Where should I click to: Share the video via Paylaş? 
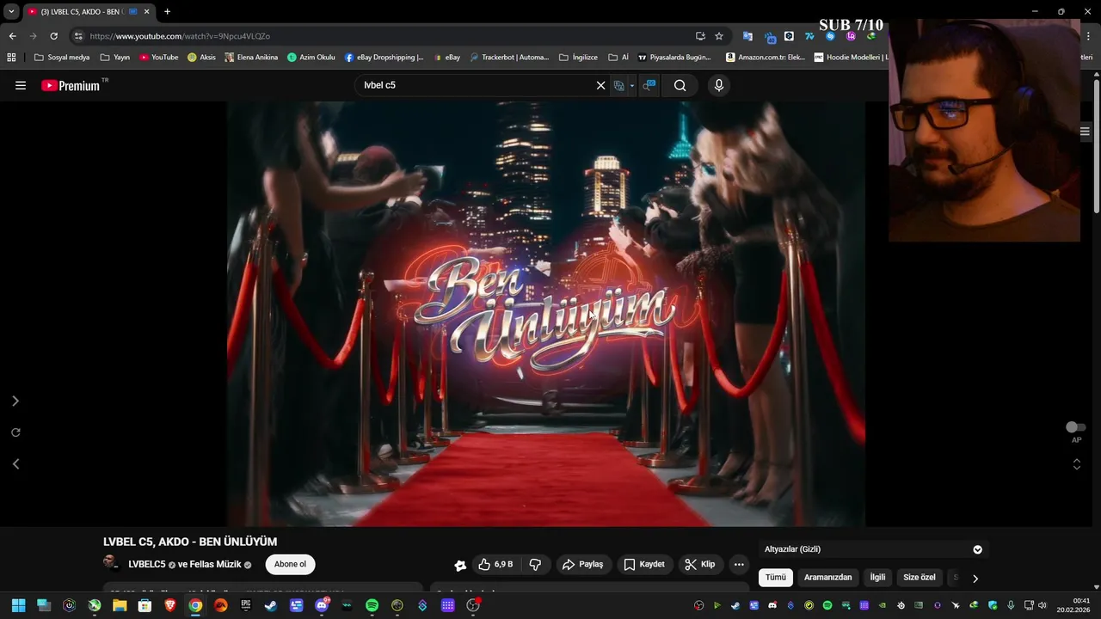[x=583, y=565]
